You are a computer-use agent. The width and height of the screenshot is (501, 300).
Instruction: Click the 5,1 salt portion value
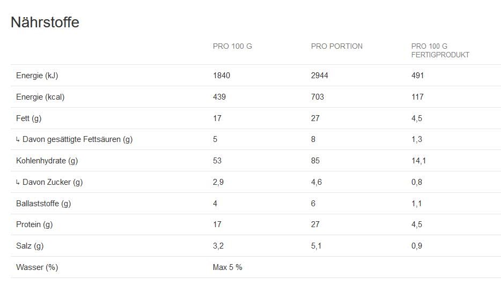coord(316,246)
